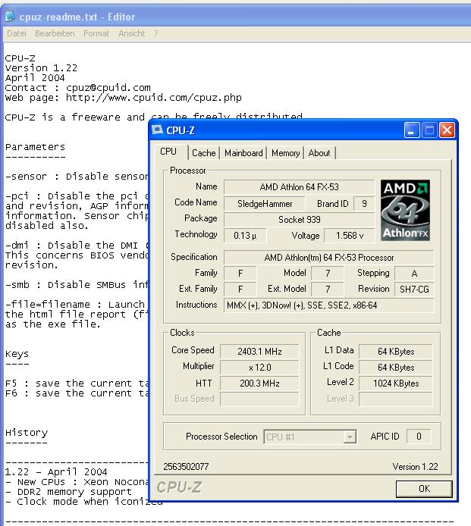Open the Datei menu in Editor
Image resolution: width=471 pixels, height=526 pixels.
[x=17, y=33]
